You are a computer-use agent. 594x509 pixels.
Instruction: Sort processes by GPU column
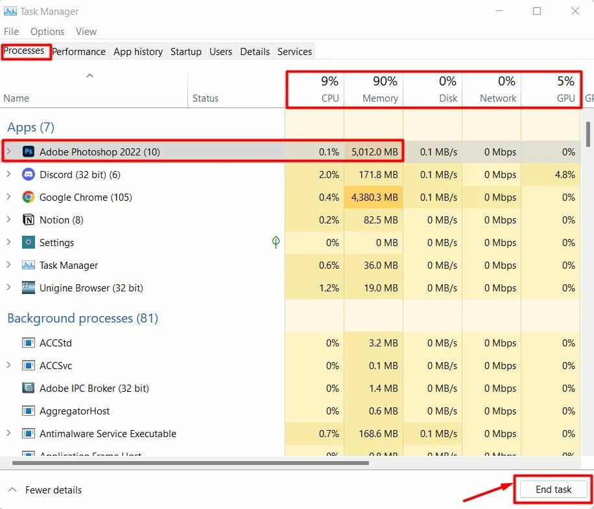click(551, 89)
